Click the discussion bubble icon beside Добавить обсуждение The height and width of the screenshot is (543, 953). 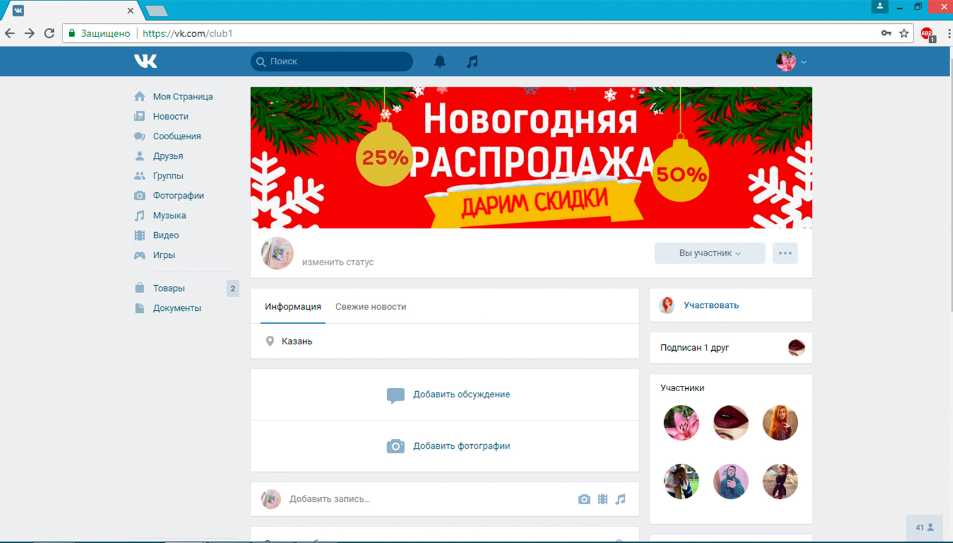point(395,395)
